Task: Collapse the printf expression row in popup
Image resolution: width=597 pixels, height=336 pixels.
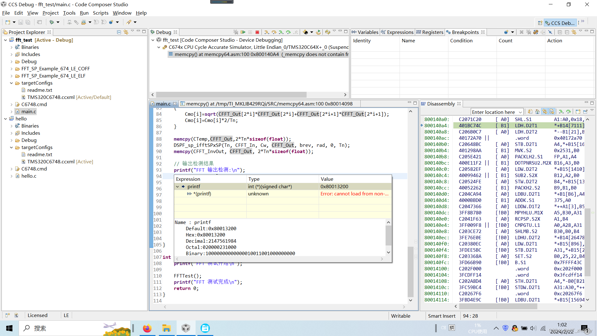Action: [x=178, y=187]
